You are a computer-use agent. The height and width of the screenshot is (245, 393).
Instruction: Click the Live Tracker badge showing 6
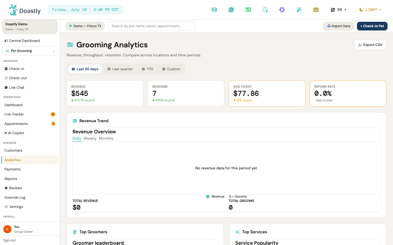point(53,114)
